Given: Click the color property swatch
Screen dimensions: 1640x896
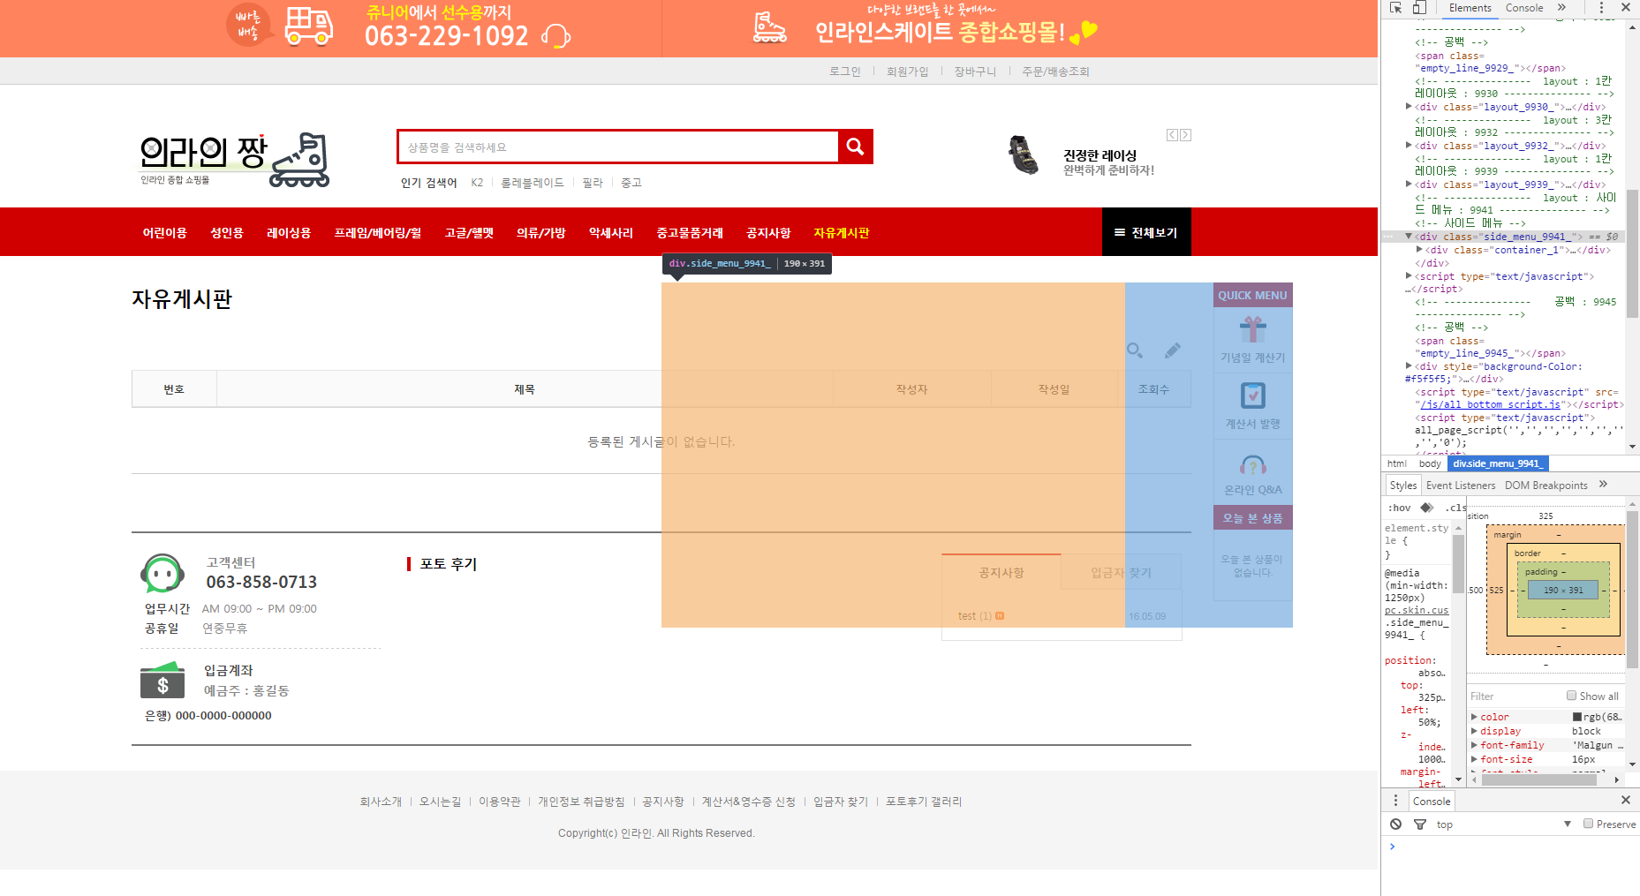Looking at the screenshot, I should pyautogui.click(x=1577, y=717).
